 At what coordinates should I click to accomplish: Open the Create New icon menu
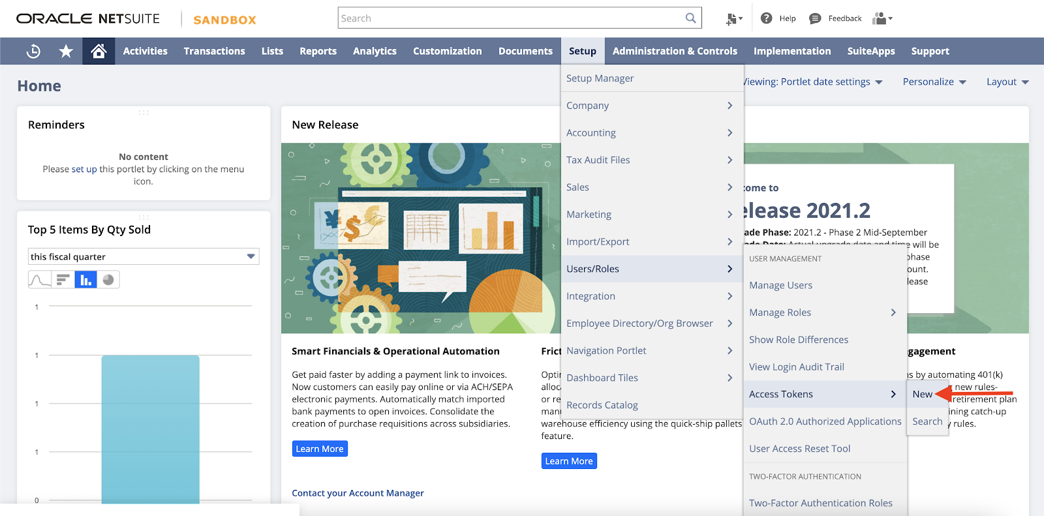[733, 19]
